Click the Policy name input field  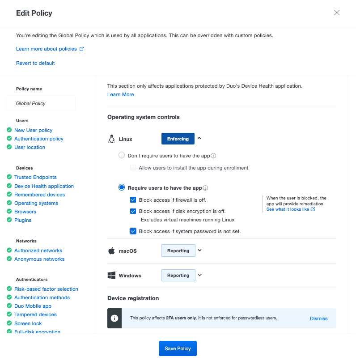[41, 103]
